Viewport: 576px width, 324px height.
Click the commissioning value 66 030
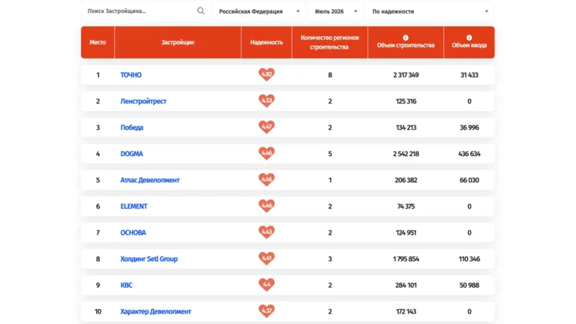(x=469, y=180)
